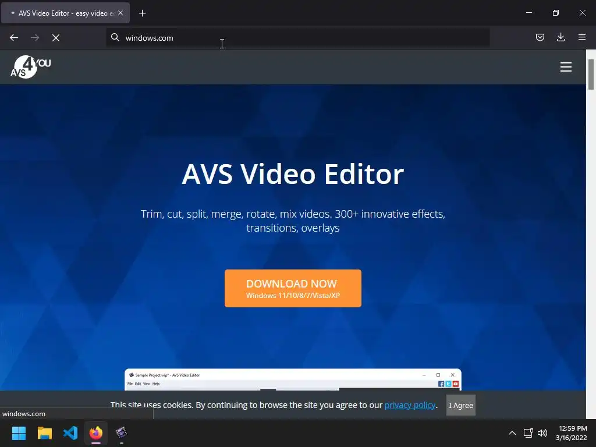Stop loading the page

tap(56, 38)
